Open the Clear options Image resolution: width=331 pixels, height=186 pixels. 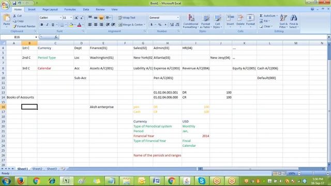(x=266, y=26)
